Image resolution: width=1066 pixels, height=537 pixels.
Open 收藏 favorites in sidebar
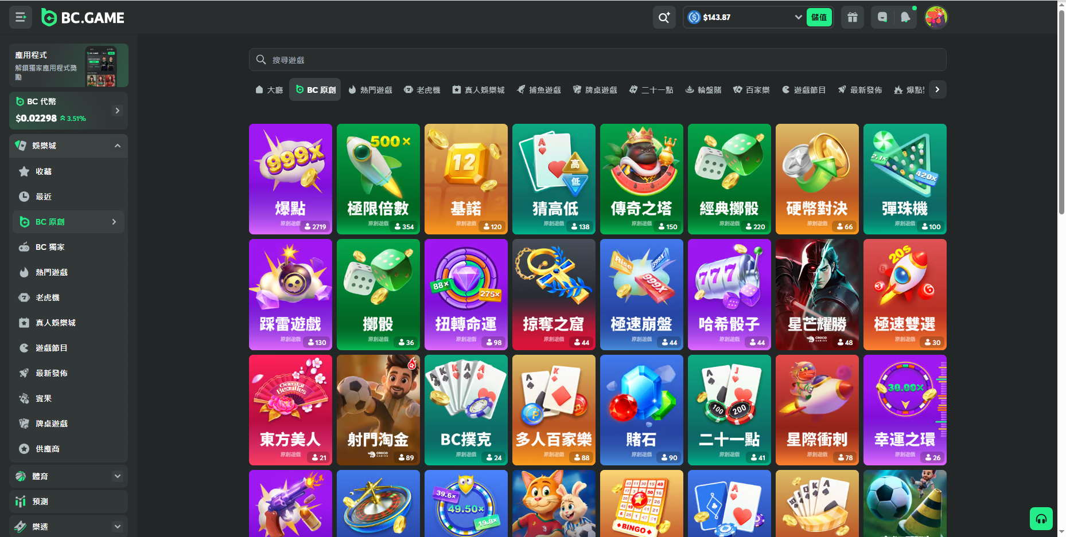click(69, 171)
